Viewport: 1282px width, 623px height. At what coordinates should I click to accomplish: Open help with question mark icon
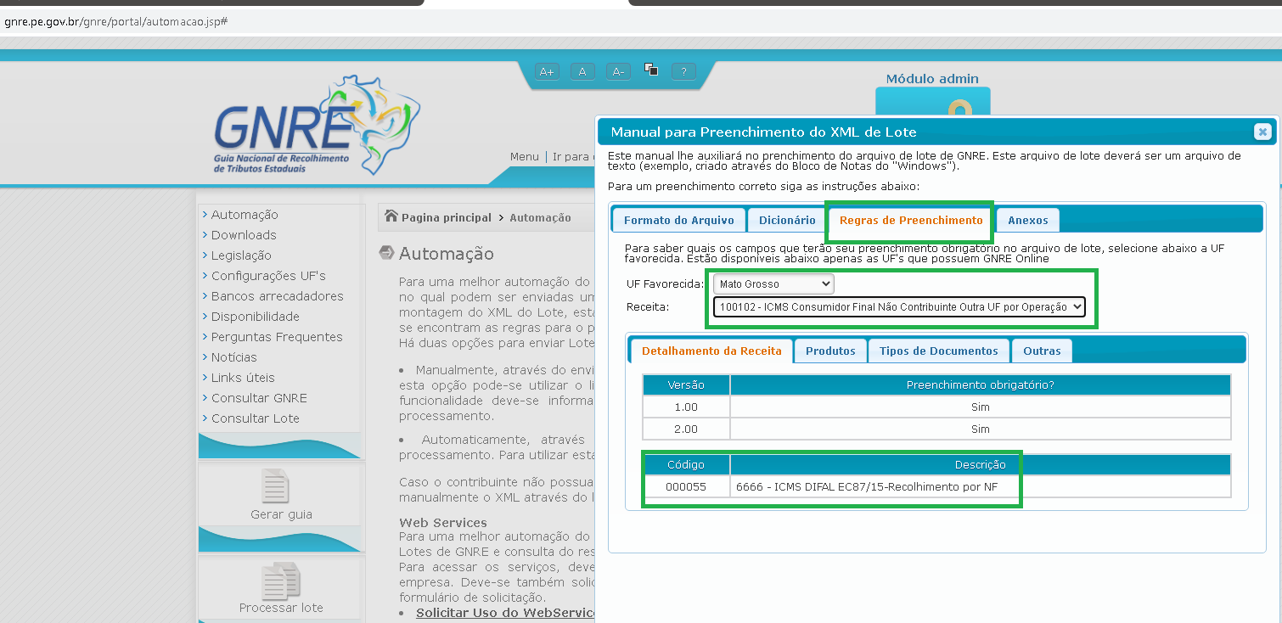coord(683,72)
